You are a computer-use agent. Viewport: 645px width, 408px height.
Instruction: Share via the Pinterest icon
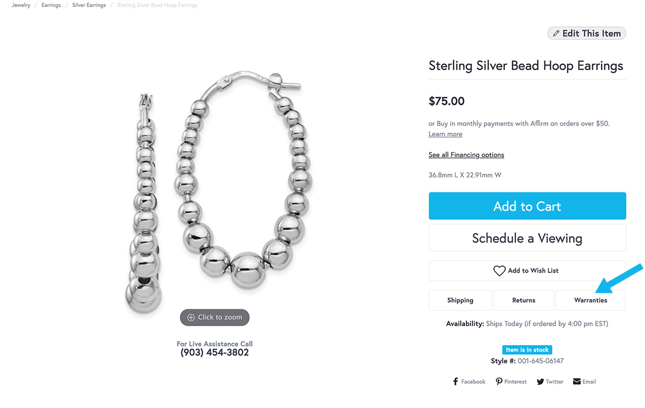pyautogui.click(x=499, y=382)
